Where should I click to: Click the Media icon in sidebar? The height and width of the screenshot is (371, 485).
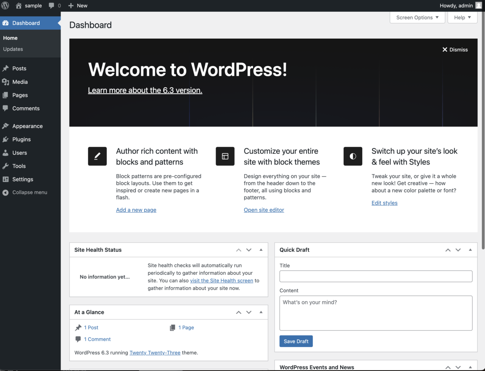(5, 82)
